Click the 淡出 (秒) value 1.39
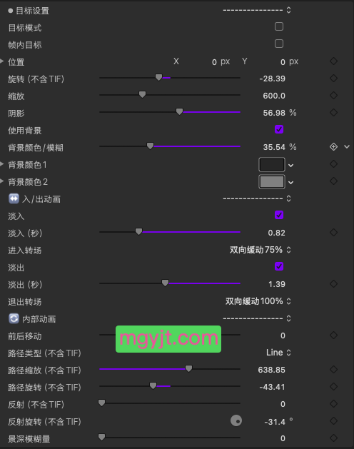 (x=277, y=284)
